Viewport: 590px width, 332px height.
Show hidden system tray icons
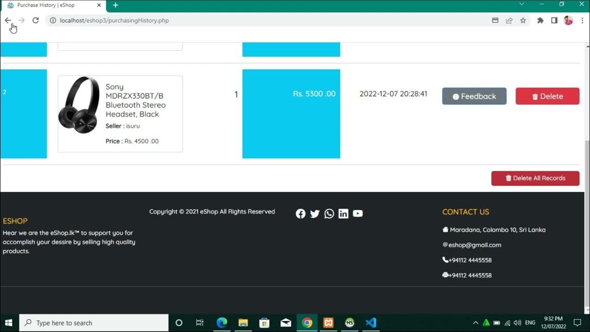[x=475, y=323]
